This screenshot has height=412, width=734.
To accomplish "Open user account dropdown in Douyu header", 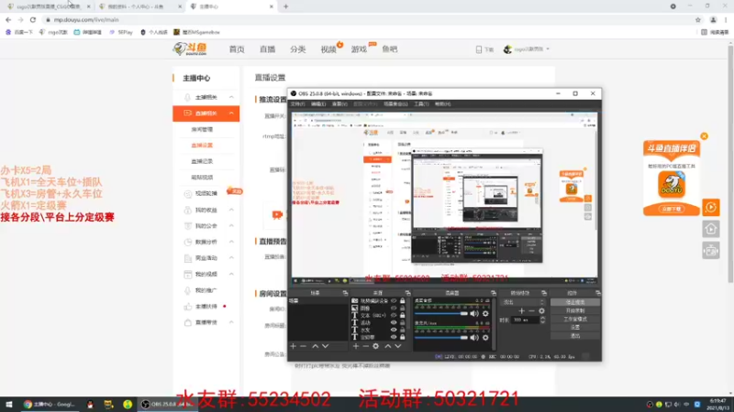I will tap(527, 49).
